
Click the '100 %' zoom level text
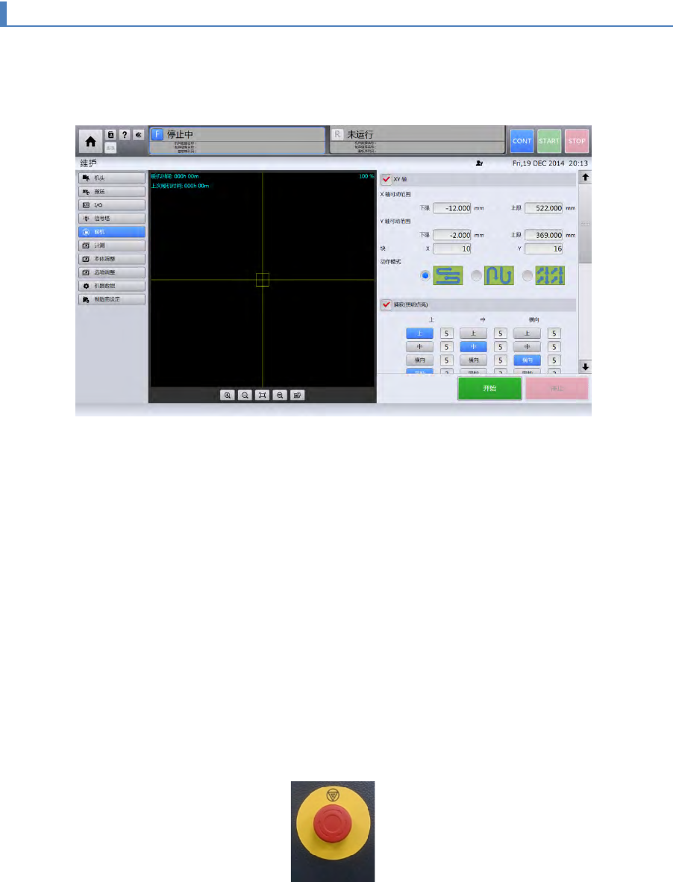tap(366, 177)
